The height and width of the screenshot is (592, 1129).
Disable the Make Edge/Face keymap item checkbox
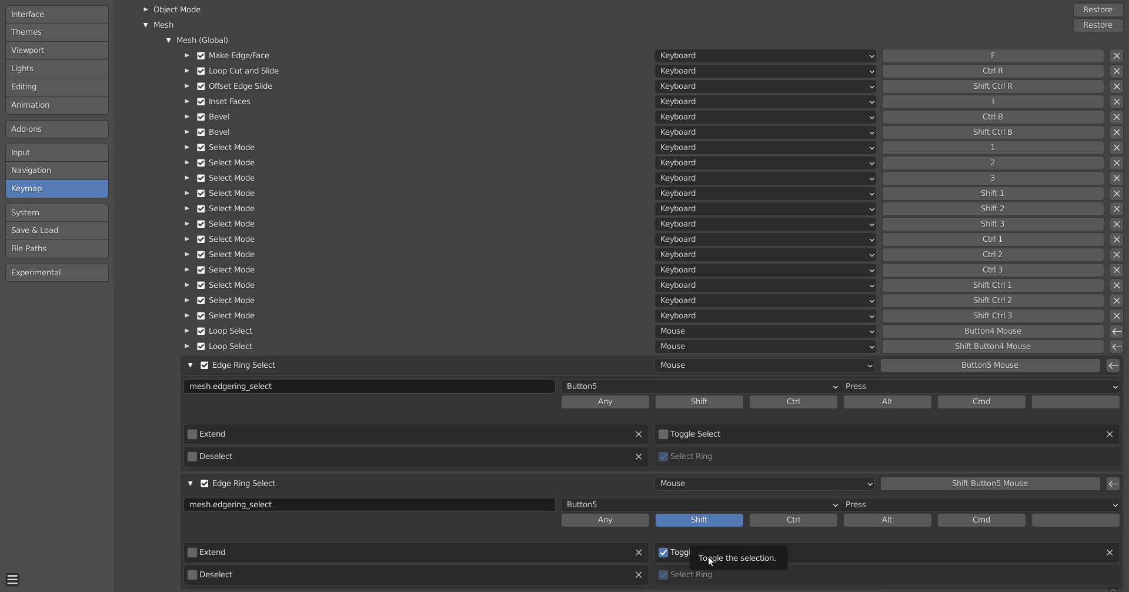coord(201,56)
